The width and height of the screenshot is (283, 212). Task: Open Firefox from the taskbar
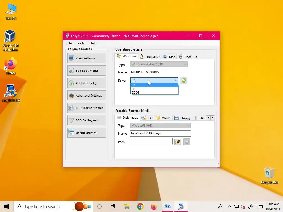(x=154, y=206)
